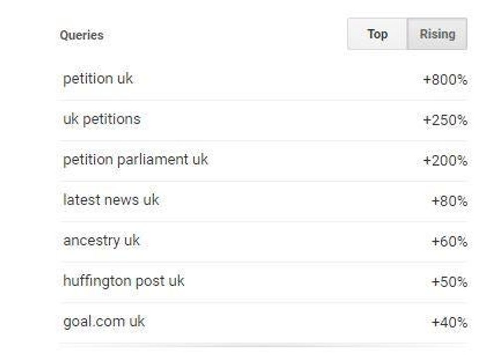This screenshot has height=356, width=488.
Task: Switch to the Top queries tab
Action: 377,34
